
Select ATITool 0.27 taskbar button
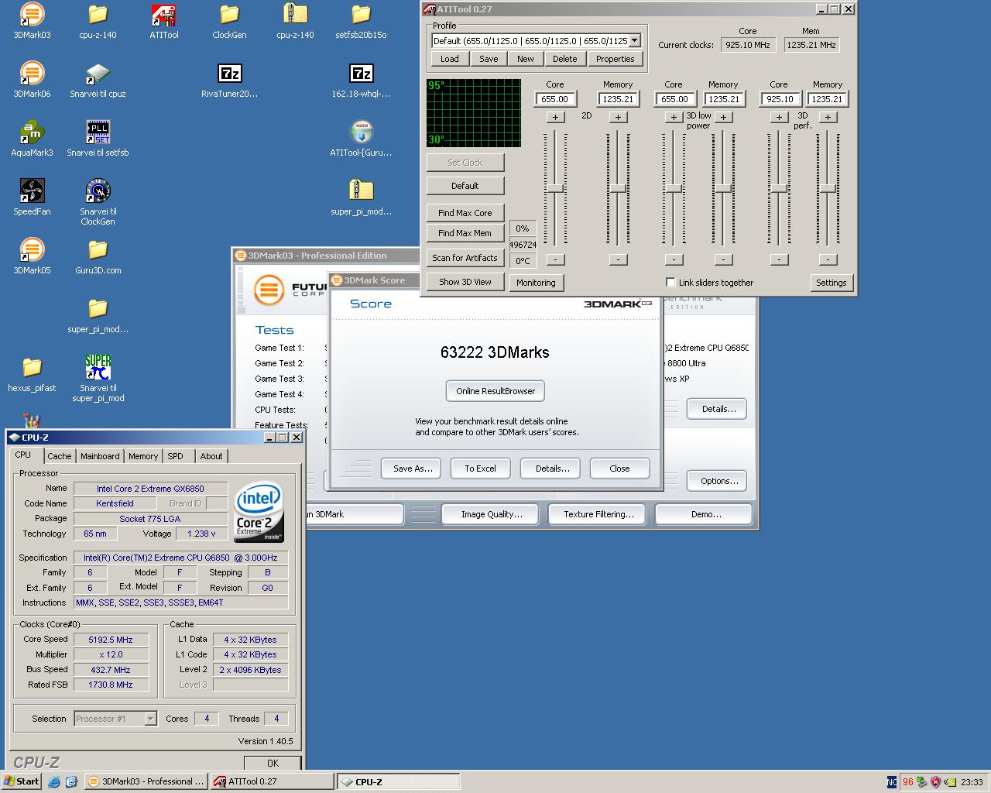(x=271, y=781)
